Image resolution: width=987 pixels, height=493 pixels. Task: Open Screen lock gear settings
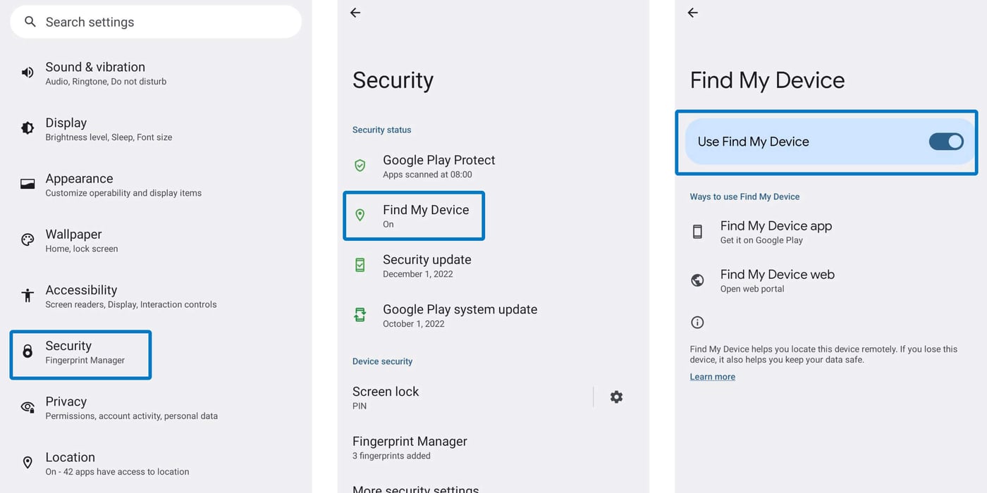pyautogui.click(x=616, y=397)
